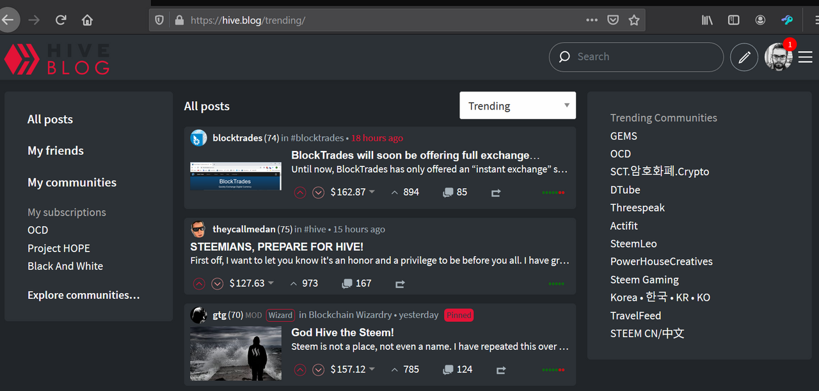The image size is (819, 391).
Task: Expand the 894 votes list
Action: point(404,192)
